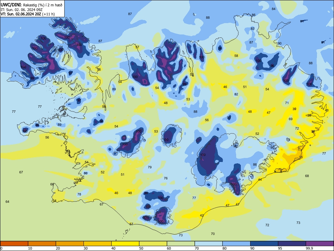Viewport: 334px width, 251px height.
Task: Select the light blue 70–80 legend swatch
Action: [208, 244]
